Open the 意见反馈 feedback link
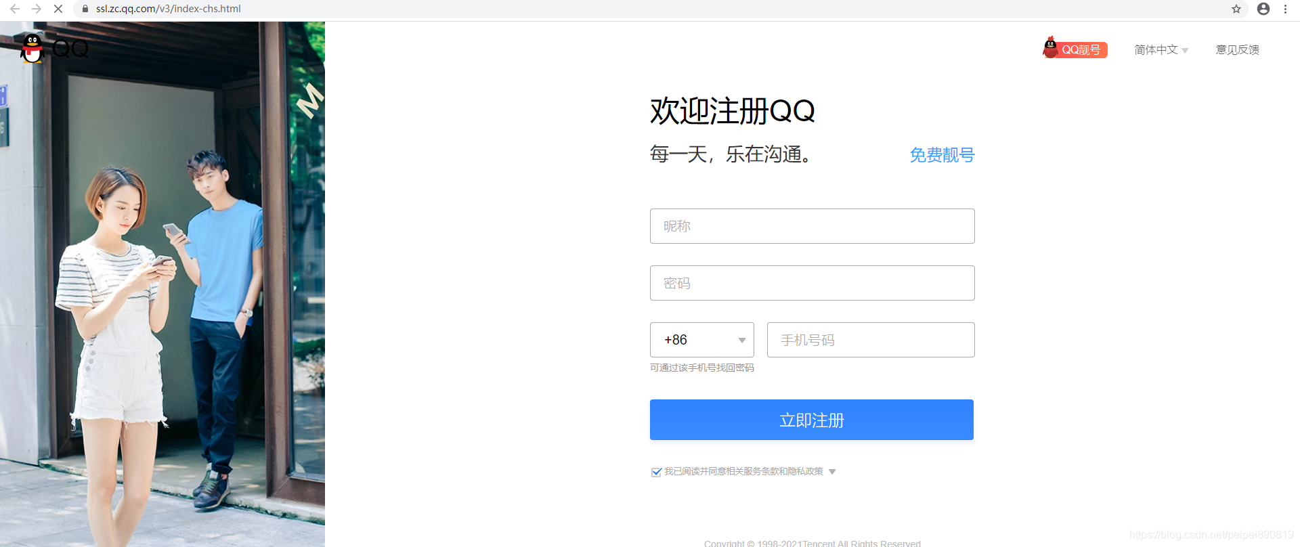Image resolution: width=1300 pixels, height=547 pixels. click(1237, 49)
